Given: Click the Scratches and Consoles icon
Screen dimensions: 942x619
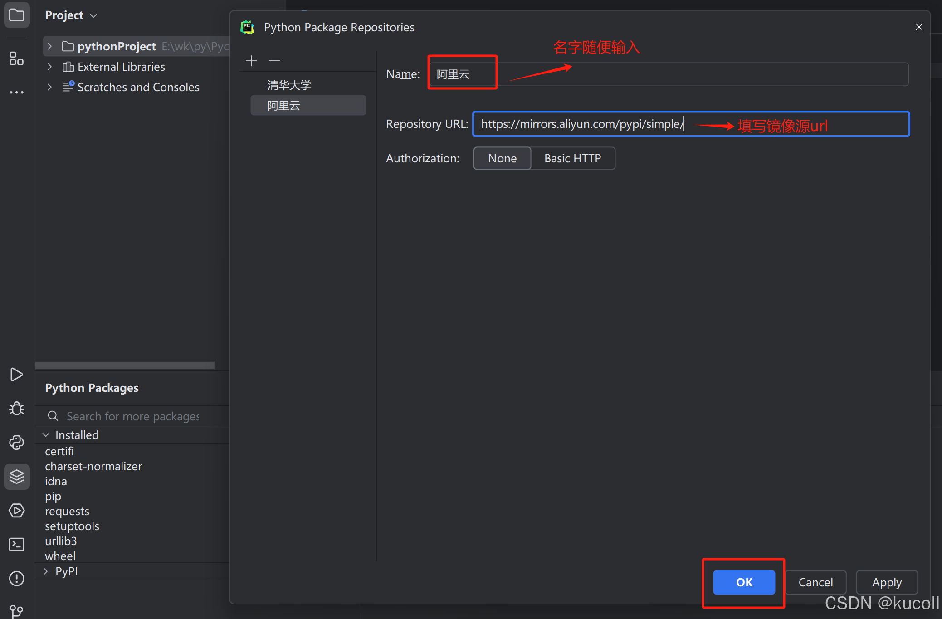Looking at the screenshot, I should 68,86.
